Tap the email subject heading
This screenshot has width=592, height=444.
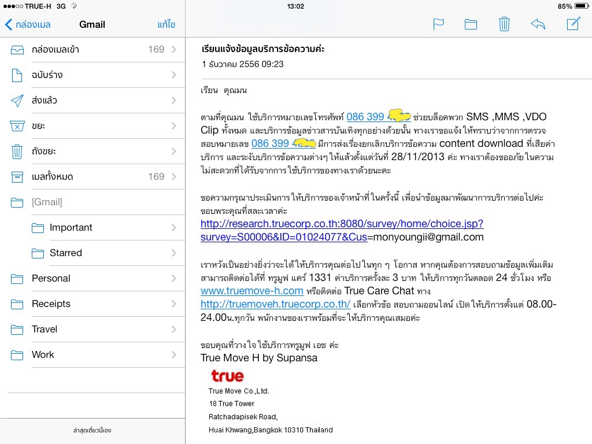click(x=263, y=49)
